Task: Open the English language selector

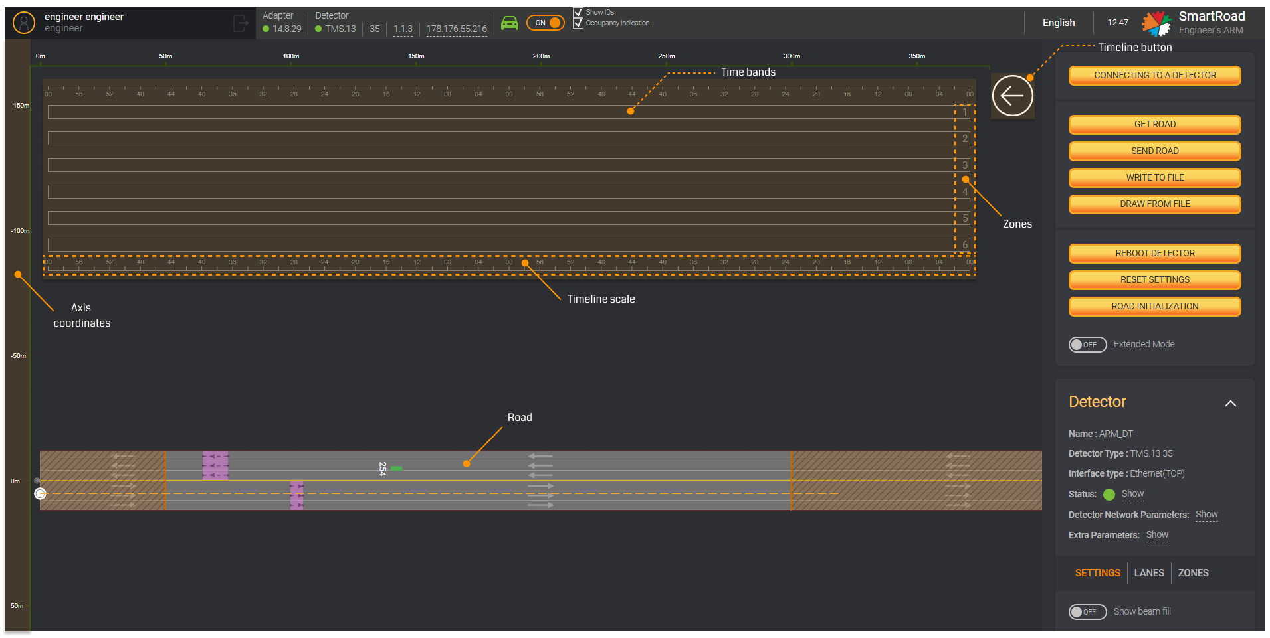Action: coord(1059,23)
